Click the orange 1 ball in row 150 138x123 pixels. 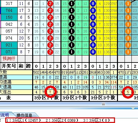[x=128, y=17]
